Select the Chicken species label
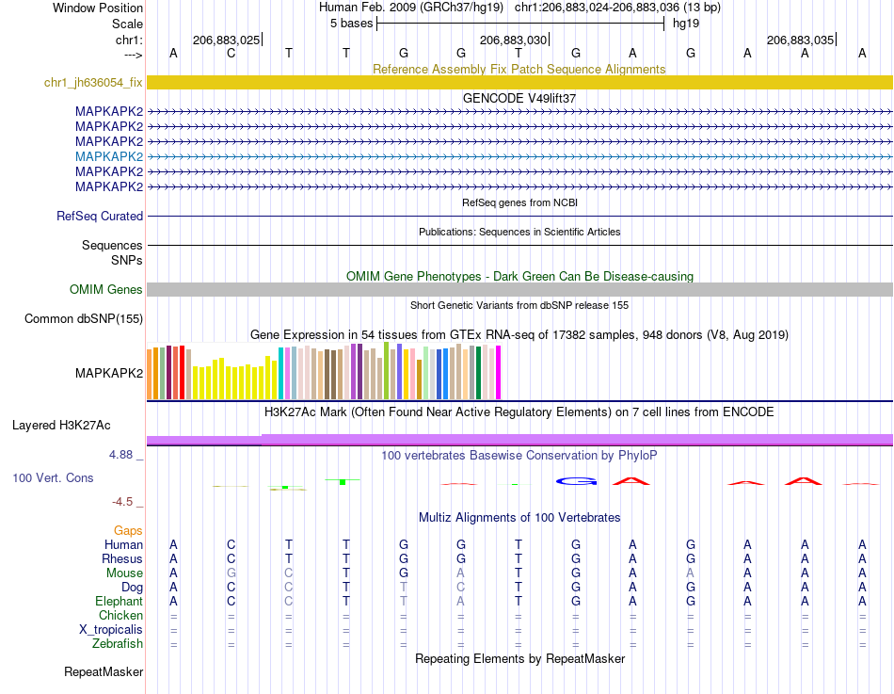Image resolution: width=894 pixels, height=694 pixels. (120, 615)
